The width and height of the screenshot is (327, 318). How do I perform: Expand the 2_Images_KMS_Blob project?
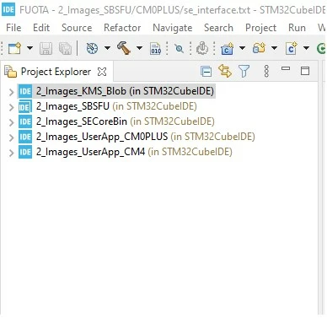coord(11,92)
